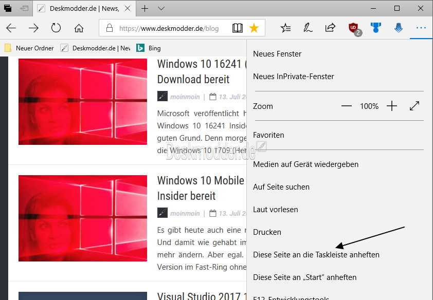Image resolution: width=433 pixels, height=300 pixels.
Task: Reload the current page
Action: [x=56, y=28]
